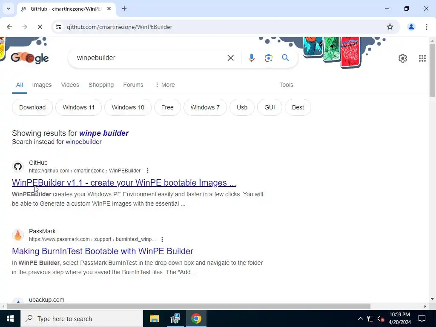This screenshot has height=327, width=436.
Task: Search by image with camera lens icon
Action: click(268, 58)
